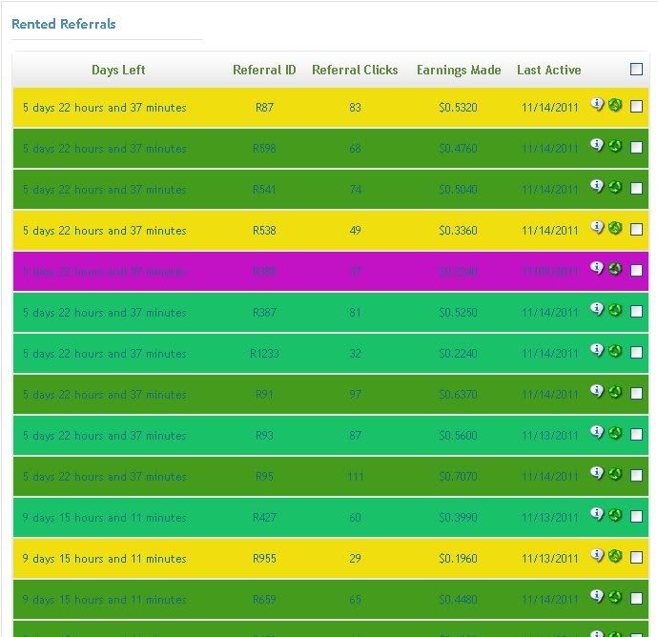The width and height of the screenshot is (658, 637).
Task: Open the info bubble for referral R541
Action: point(597,186)
